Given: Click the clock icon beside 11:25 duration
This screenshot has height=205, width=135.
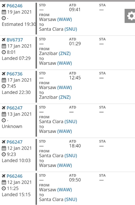Looking at the screenshot, I should 4,188.
